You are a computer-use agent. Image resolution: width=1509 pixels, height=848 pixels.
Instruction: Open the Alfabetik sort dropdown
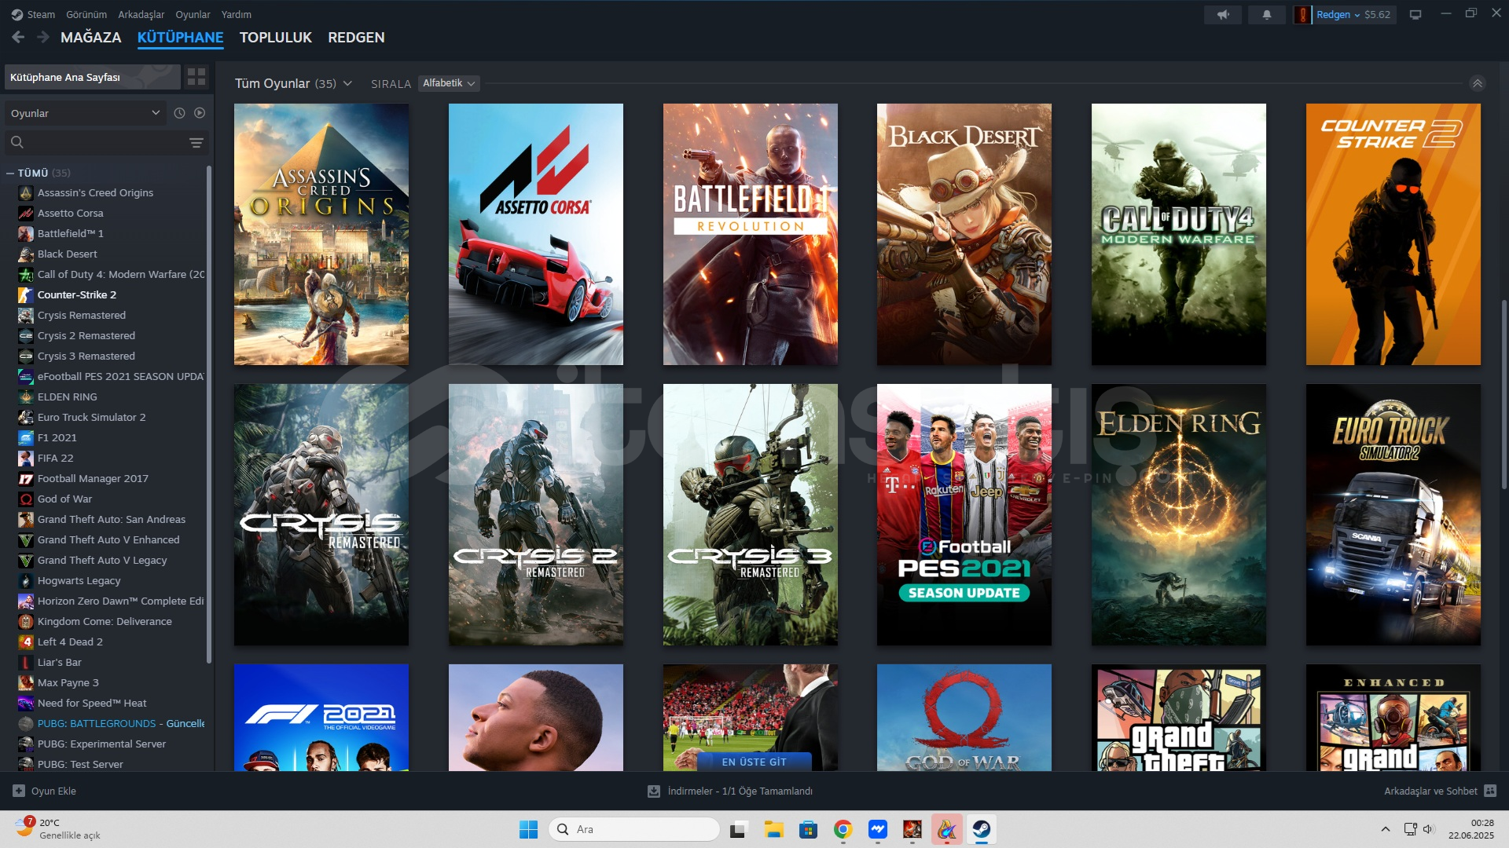(x=449, y=83)
